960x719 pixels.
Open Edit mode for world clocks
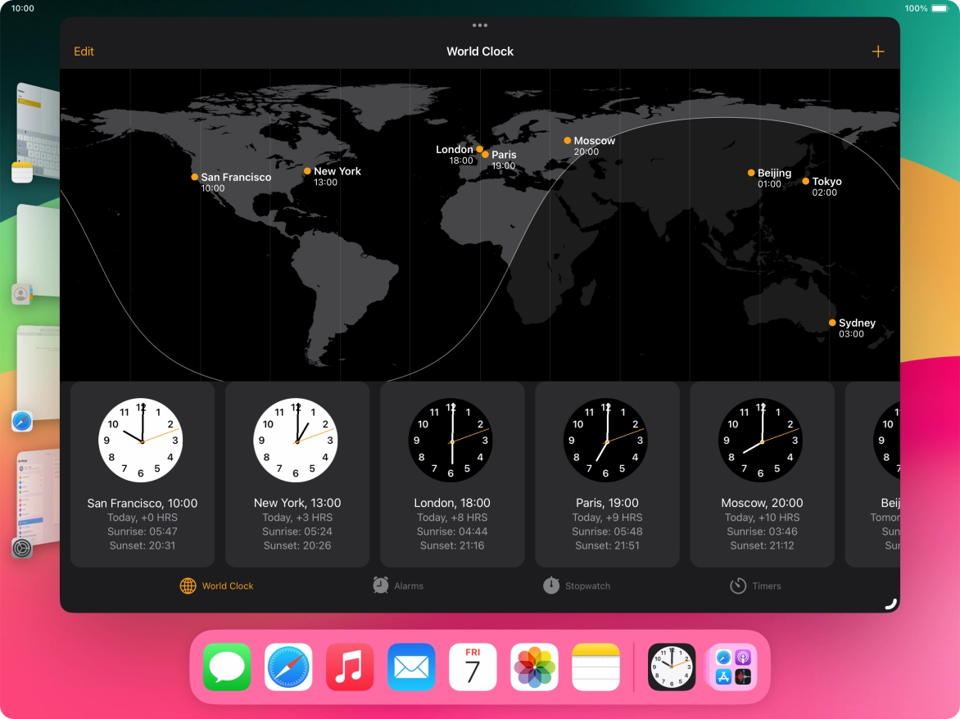(x=84, y=51)
